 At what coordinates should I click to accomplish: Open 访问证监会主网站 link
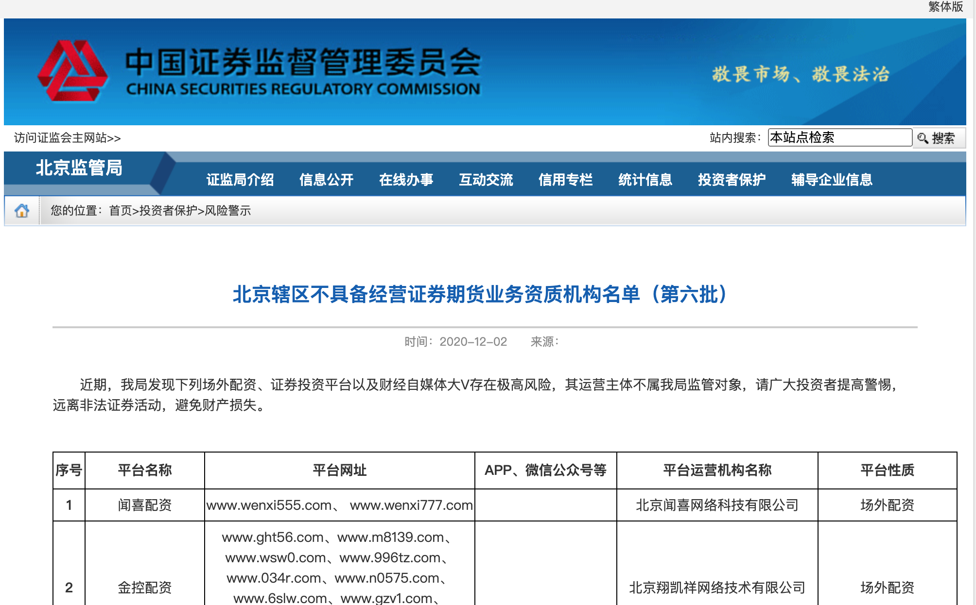(66, 137)
